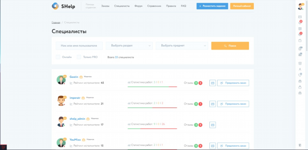Open sidebar icon with badge 35
308x150 pixels.
(300, 55)
